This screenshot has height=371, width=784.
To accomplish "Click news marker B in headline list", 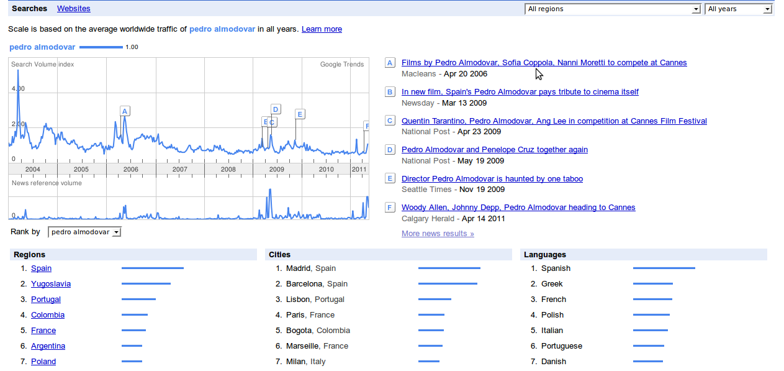I will click(x=390, y=92).
